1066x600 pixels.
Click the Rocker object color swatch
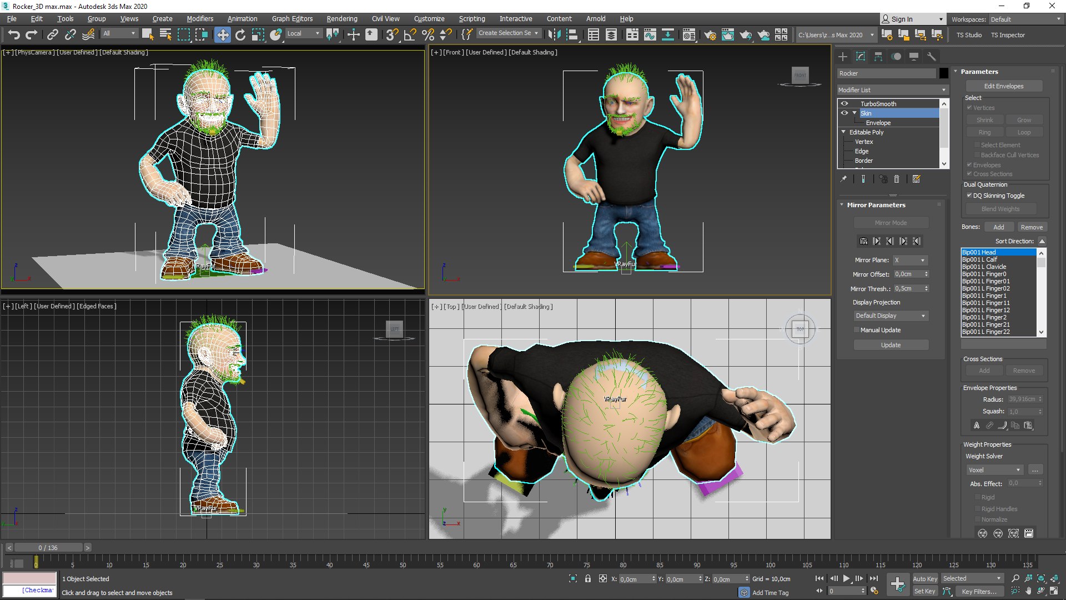click(x=944, y=73)
